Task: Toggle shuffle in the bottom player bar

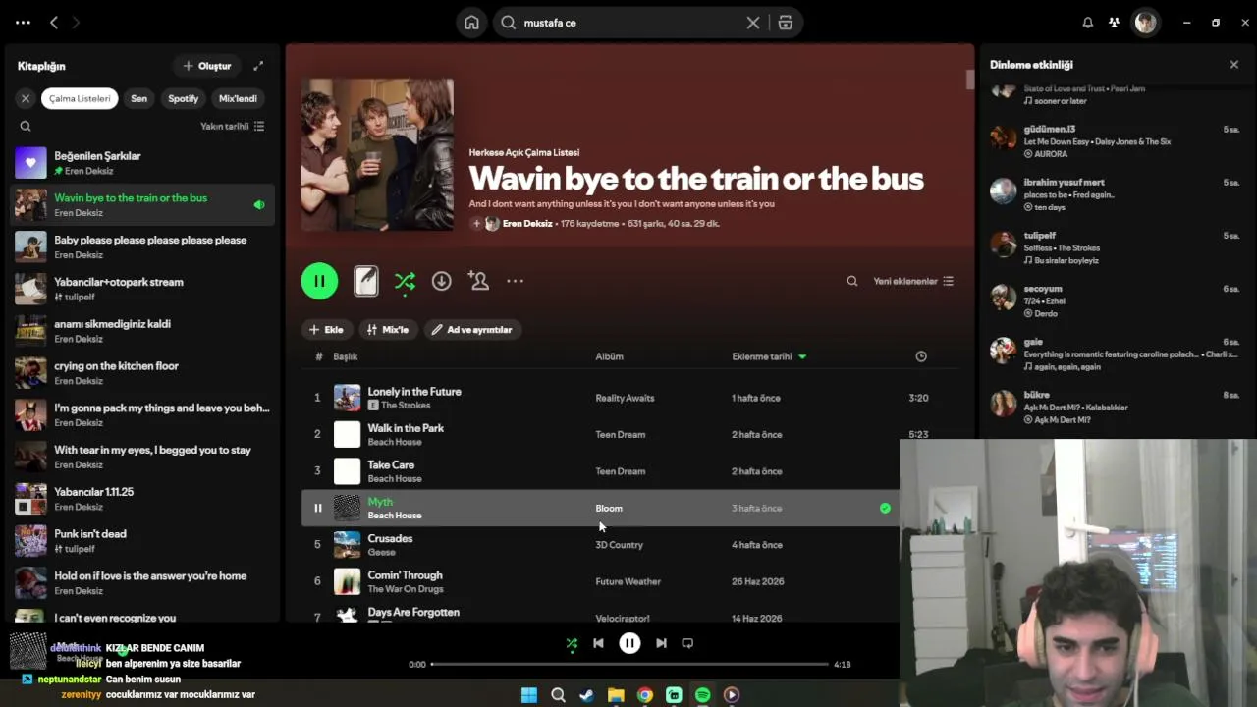Action: [x=572, y=644]
